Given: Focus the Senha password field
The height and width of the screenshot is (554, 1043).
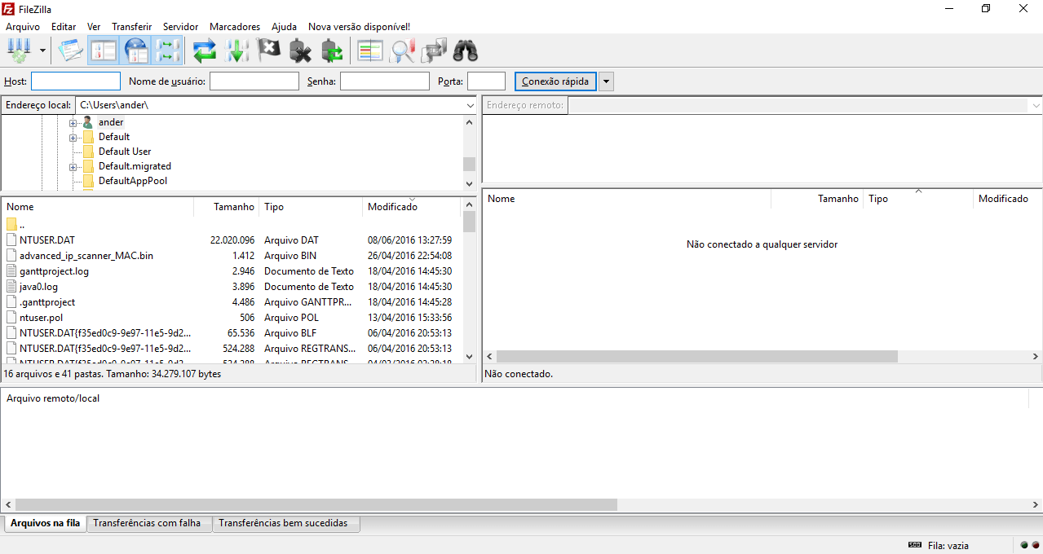Looking at the screenshot, I should point(385,81).
